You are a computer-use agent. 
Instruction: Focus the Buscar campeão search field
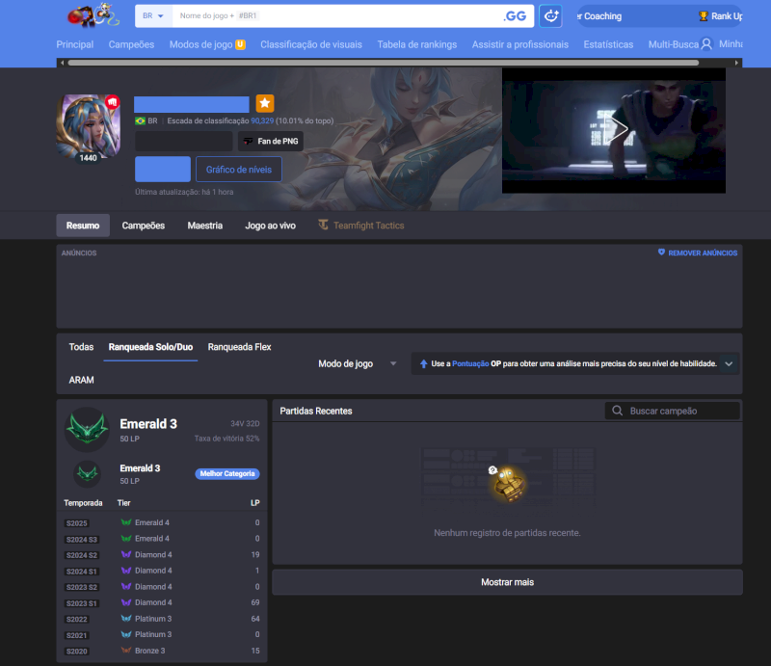pyautogui.click(x=673, y=411)
